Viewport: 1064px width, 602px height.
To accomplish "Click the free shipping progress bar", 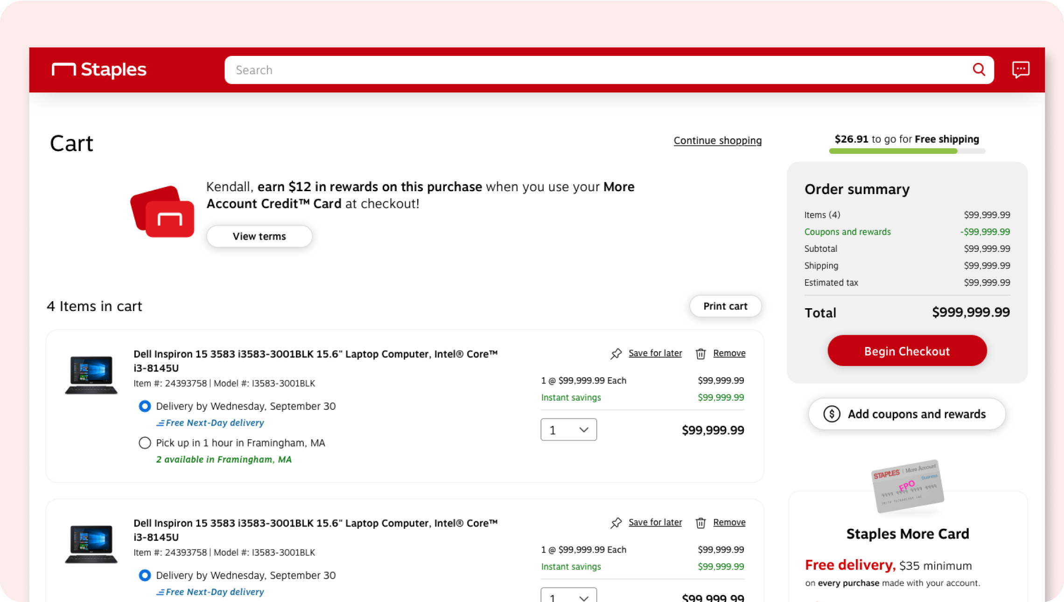I will pyautogui.click(x=907, y=151).
